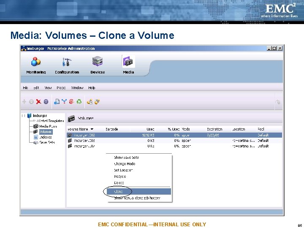The image size is (304, 228).
Task: Click the yellow spheres with box icon
Action: [90, 101]
